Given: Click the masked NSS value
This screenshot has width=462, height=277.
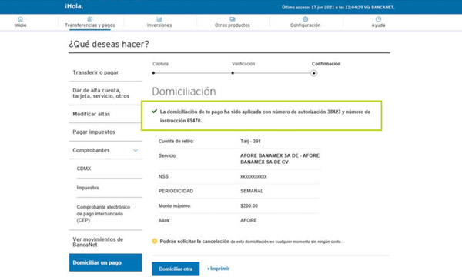Looking at the screenshot, I should point(253,177).
